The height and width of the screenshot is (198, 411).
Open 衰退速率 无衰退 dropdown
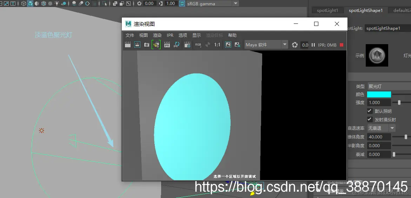[382, 128]
